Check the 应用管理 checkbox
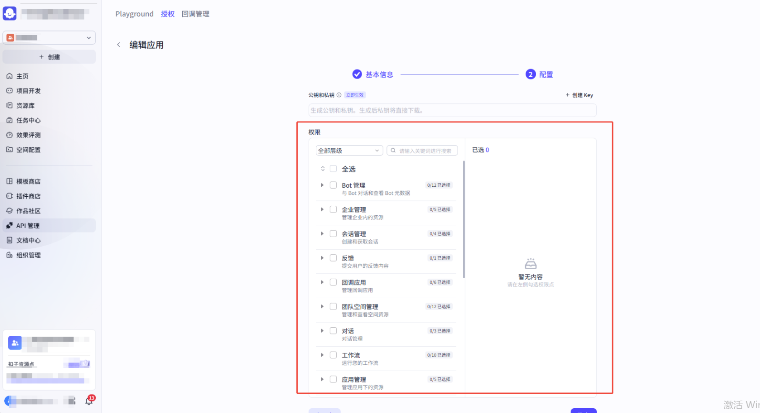Viewport: 760px width, 413px height. (333, 380)
